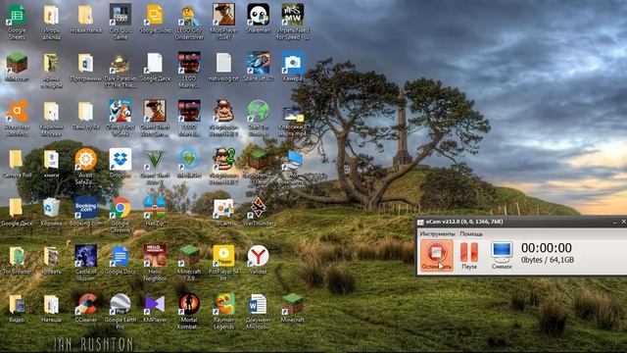Viewport: 627px width, 353px height.
Task: Open the Классика карта.mp4 video file
Action: pos(292,120)
